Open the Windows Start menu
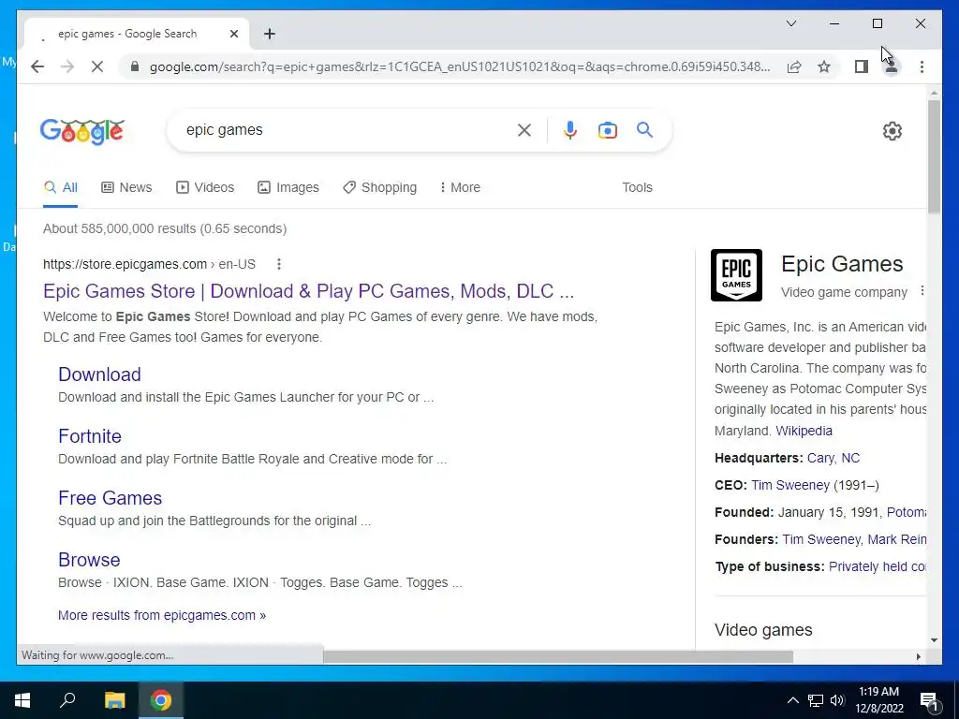This screenshot has height=719, width=959. pyautogui.click(x=22, y=700)
